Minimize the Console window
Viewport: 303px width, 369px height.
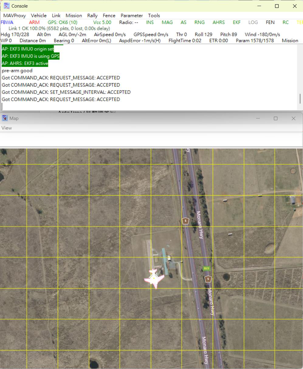259,6
